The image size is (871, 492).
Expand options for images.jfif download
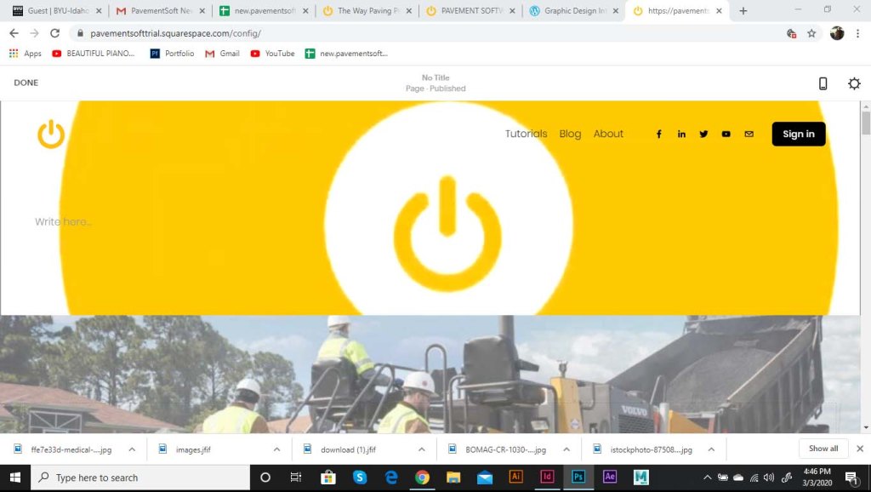pyautogui.click(x=277, y=449)
